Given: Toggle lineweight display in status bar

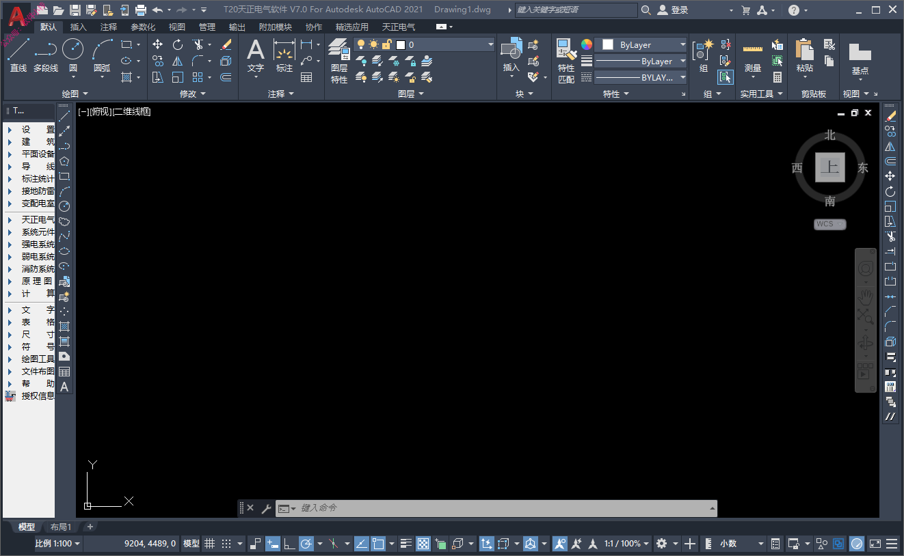Looking at the screenshot, I should [406, 544].
